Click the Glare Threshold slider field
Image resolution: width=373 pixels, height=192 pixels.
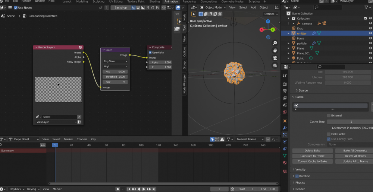click(x=115, y=77)
